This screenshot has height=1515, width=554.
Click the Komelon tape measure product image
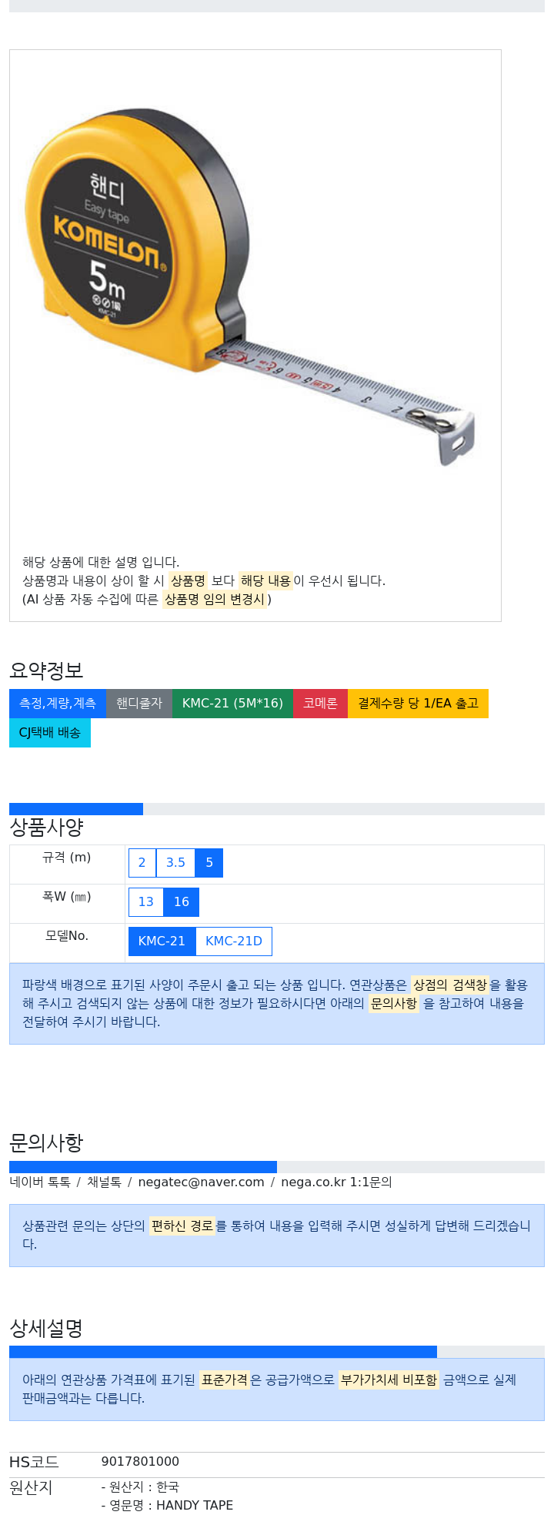pyautogui.click(x=250, y=286)
